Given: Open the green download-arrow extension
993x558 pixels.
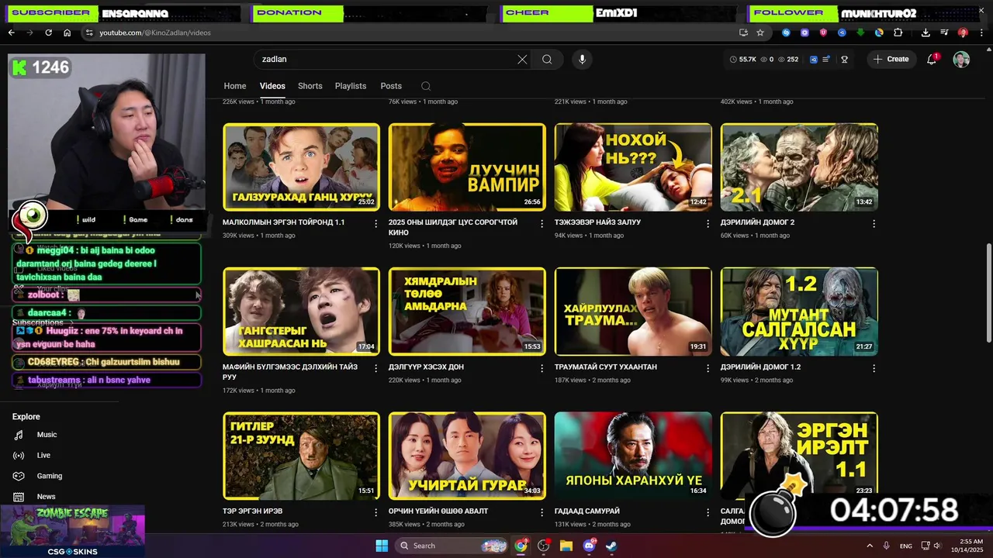Looking at the screenshot, I should [860, 33].
